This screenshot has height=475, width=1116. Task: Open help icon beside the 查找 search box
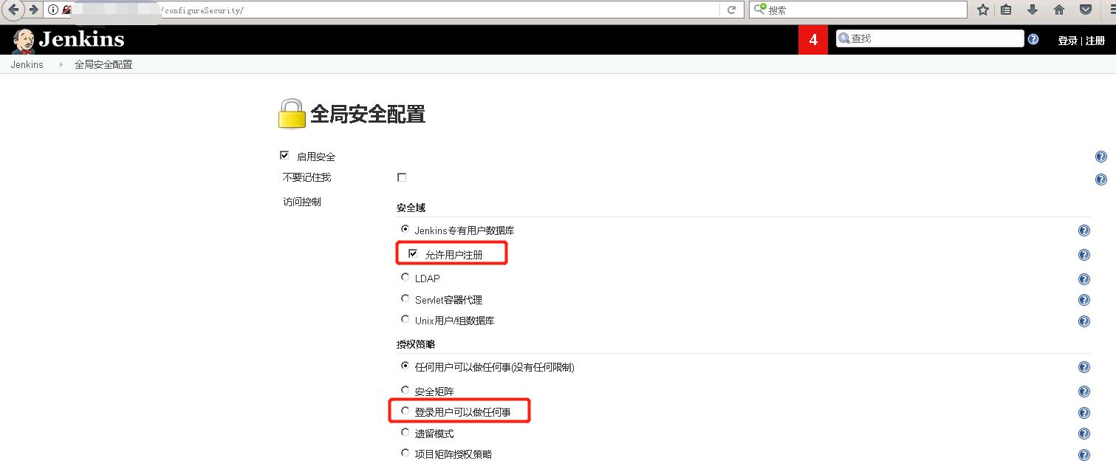click(1033, 39)
